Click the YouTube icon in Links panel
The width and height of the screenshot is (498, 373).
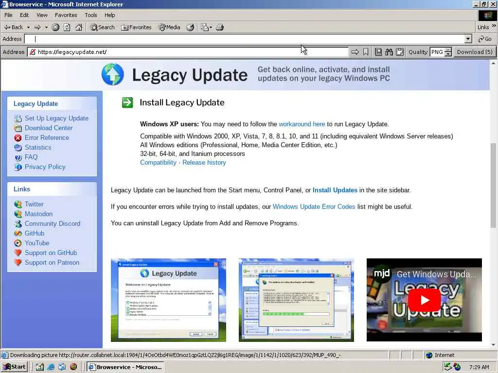(x=18, y=243)
